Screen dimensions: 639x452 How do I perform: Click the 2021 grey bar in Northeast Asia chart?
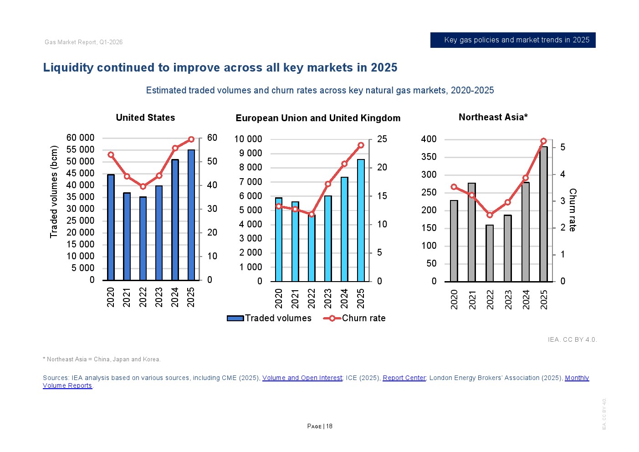472,232
